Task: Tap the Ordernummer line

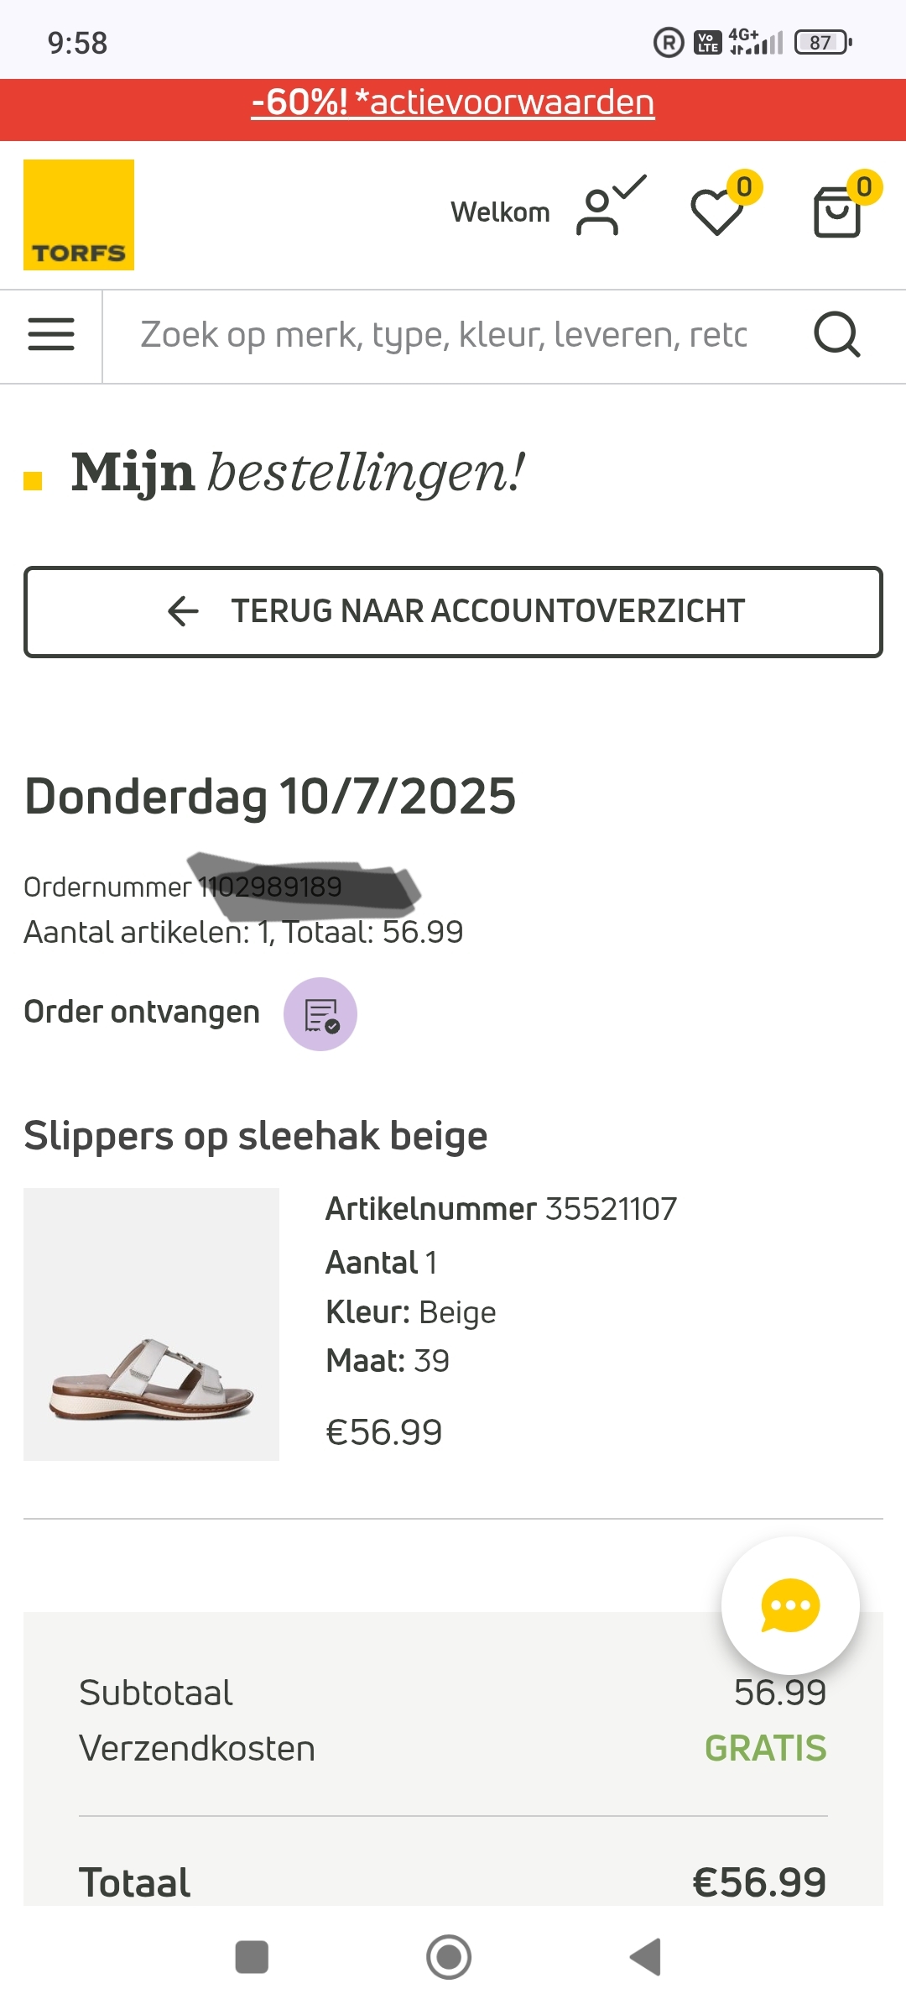Action: (x=183, y=887)
